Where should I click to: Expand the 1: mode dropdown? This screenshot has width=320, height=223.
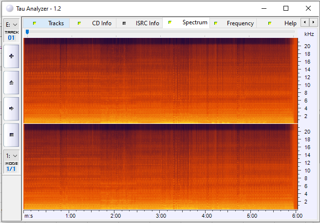click(11, 155)
